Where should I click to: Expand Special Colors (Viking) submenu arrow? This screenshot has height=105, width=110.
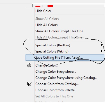(102, 51)
